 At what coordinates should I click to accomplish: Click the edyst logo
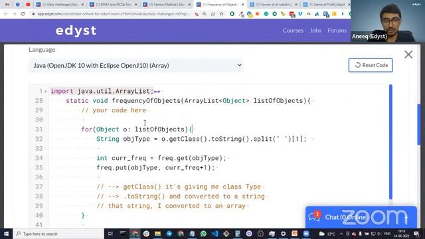click(76, 31)
